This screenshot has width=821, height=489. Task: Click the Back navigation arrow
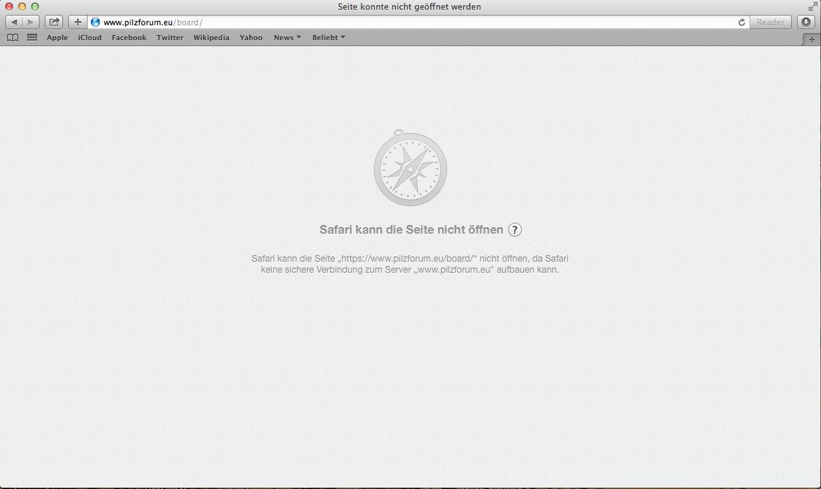pyautogui.click(x=14, y=22)
